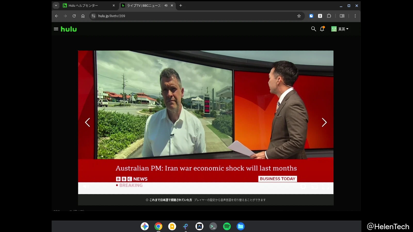Mute the video volume icon

pyautogui.click(x=86, y=186)
